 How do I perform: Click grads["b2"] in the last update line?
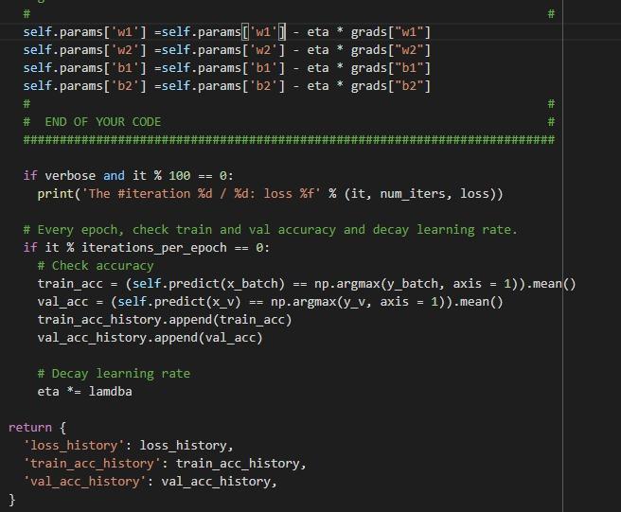click(x=391, y=86)
